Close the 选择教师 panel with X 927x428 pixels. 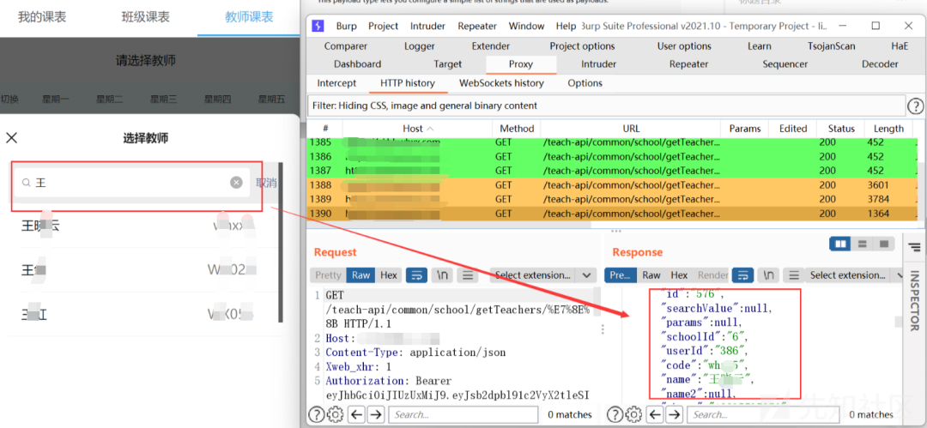coord(11,138)
